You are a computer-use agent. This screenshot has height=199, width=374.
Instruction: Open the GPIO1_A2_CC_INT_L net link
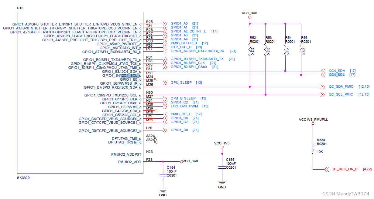pyautogui.click(x=188, y=31)
